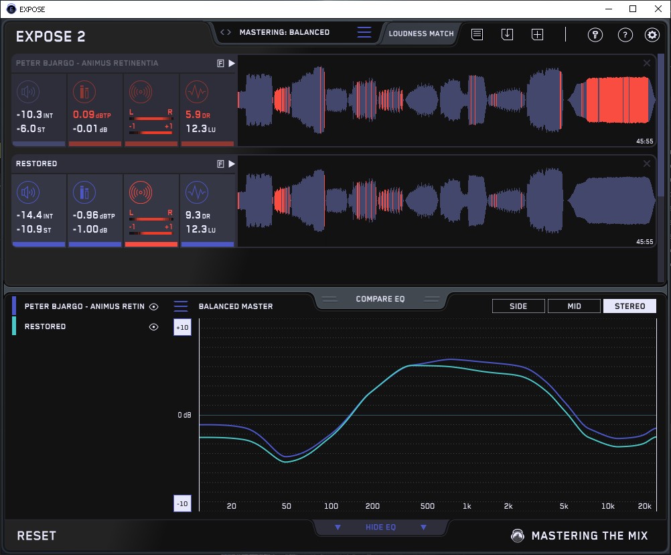The width and height of the screenshot is (671, 555).
Task: Click the MASTERING THE MIX link text
Action: click(x=589, y=536)
